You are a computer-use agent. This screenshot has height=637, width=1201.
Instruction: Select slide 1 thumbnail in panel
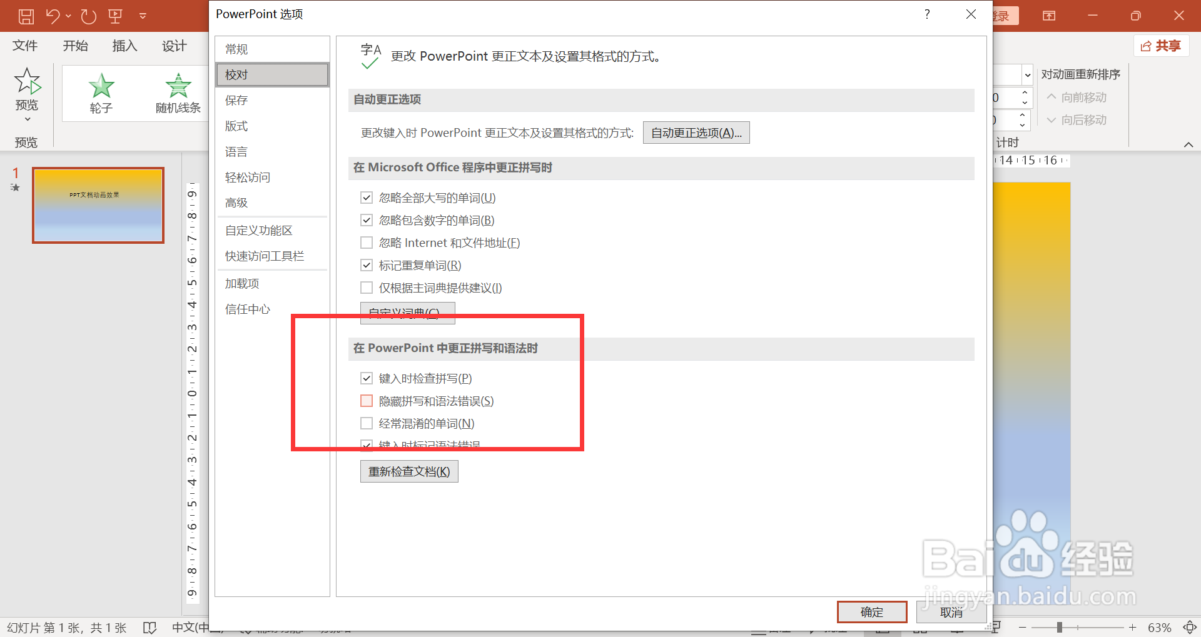pos(98,205)
